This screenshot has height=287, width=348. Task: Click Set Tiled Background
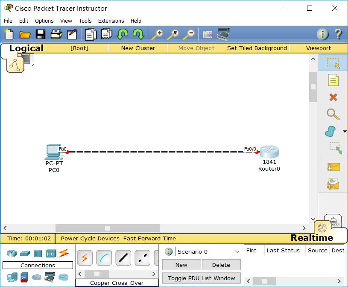click(x=257, y=48)
